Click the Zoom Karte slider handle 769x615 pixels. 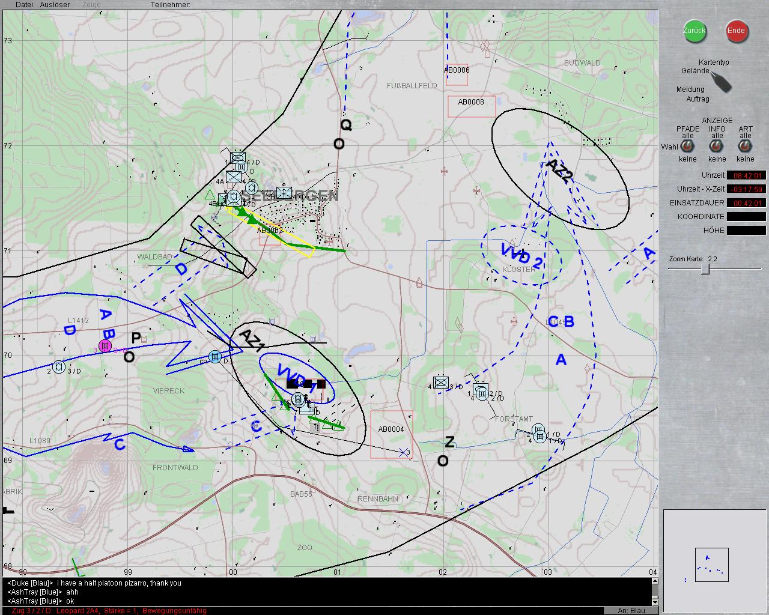[x=705, y=269]
